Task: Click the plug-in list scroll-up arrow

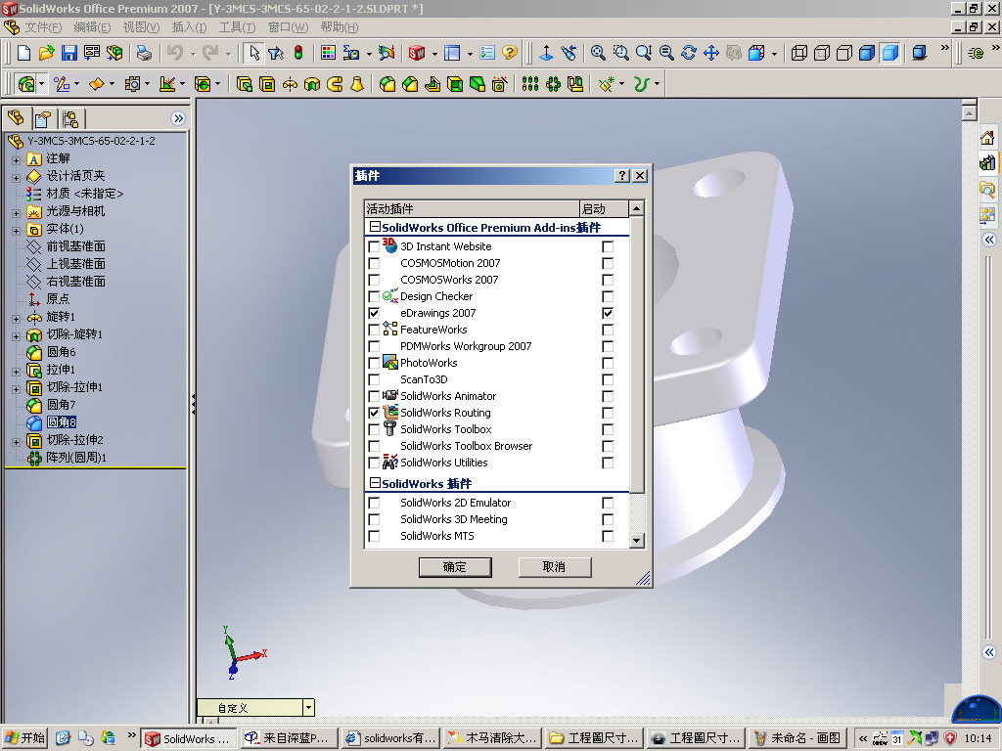Action: tap(636, 208)
